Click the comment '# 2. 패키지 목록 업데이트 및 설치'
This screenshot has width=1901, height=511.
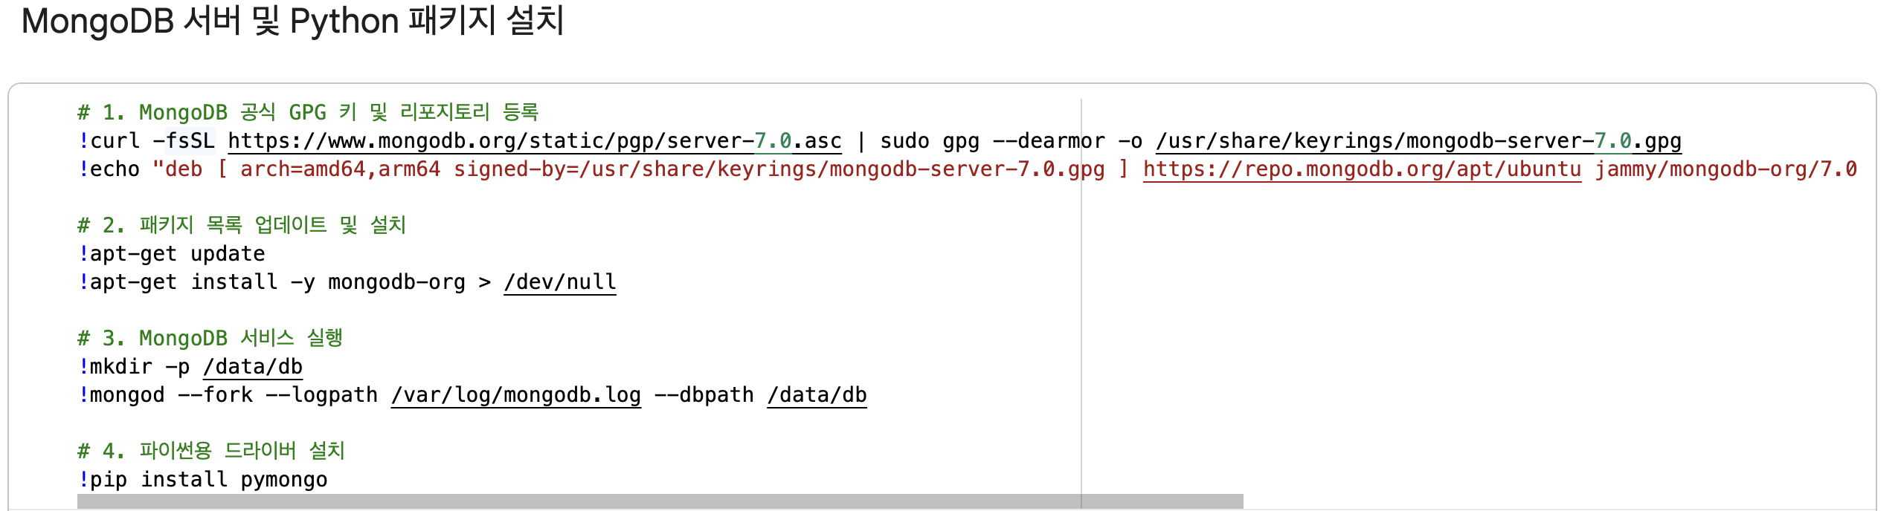tap(242, 226)
